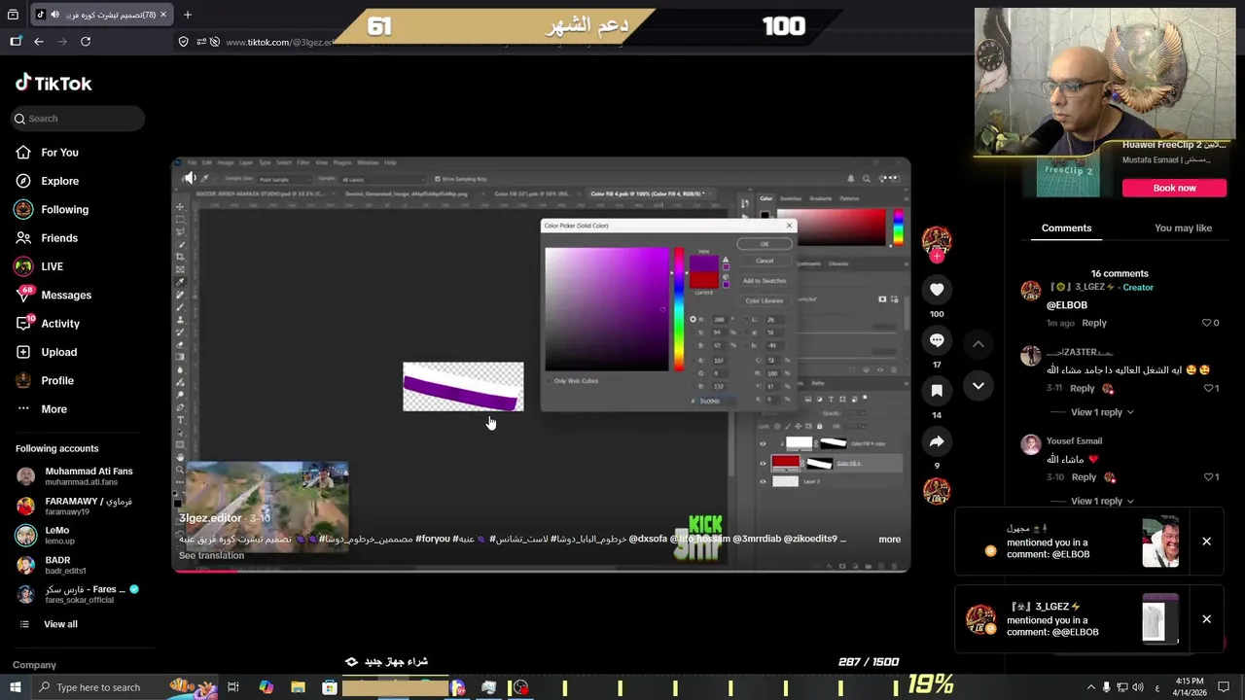This screenshot has height=700, width=1245.
Task: Open the 3lgez.editor creator name
Action: (210, 519)
